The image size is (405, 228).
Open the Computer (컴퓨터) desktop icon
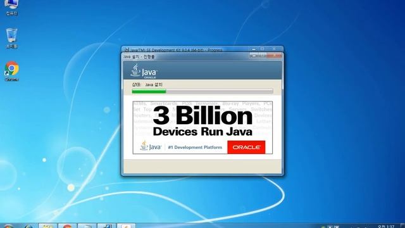11,7
